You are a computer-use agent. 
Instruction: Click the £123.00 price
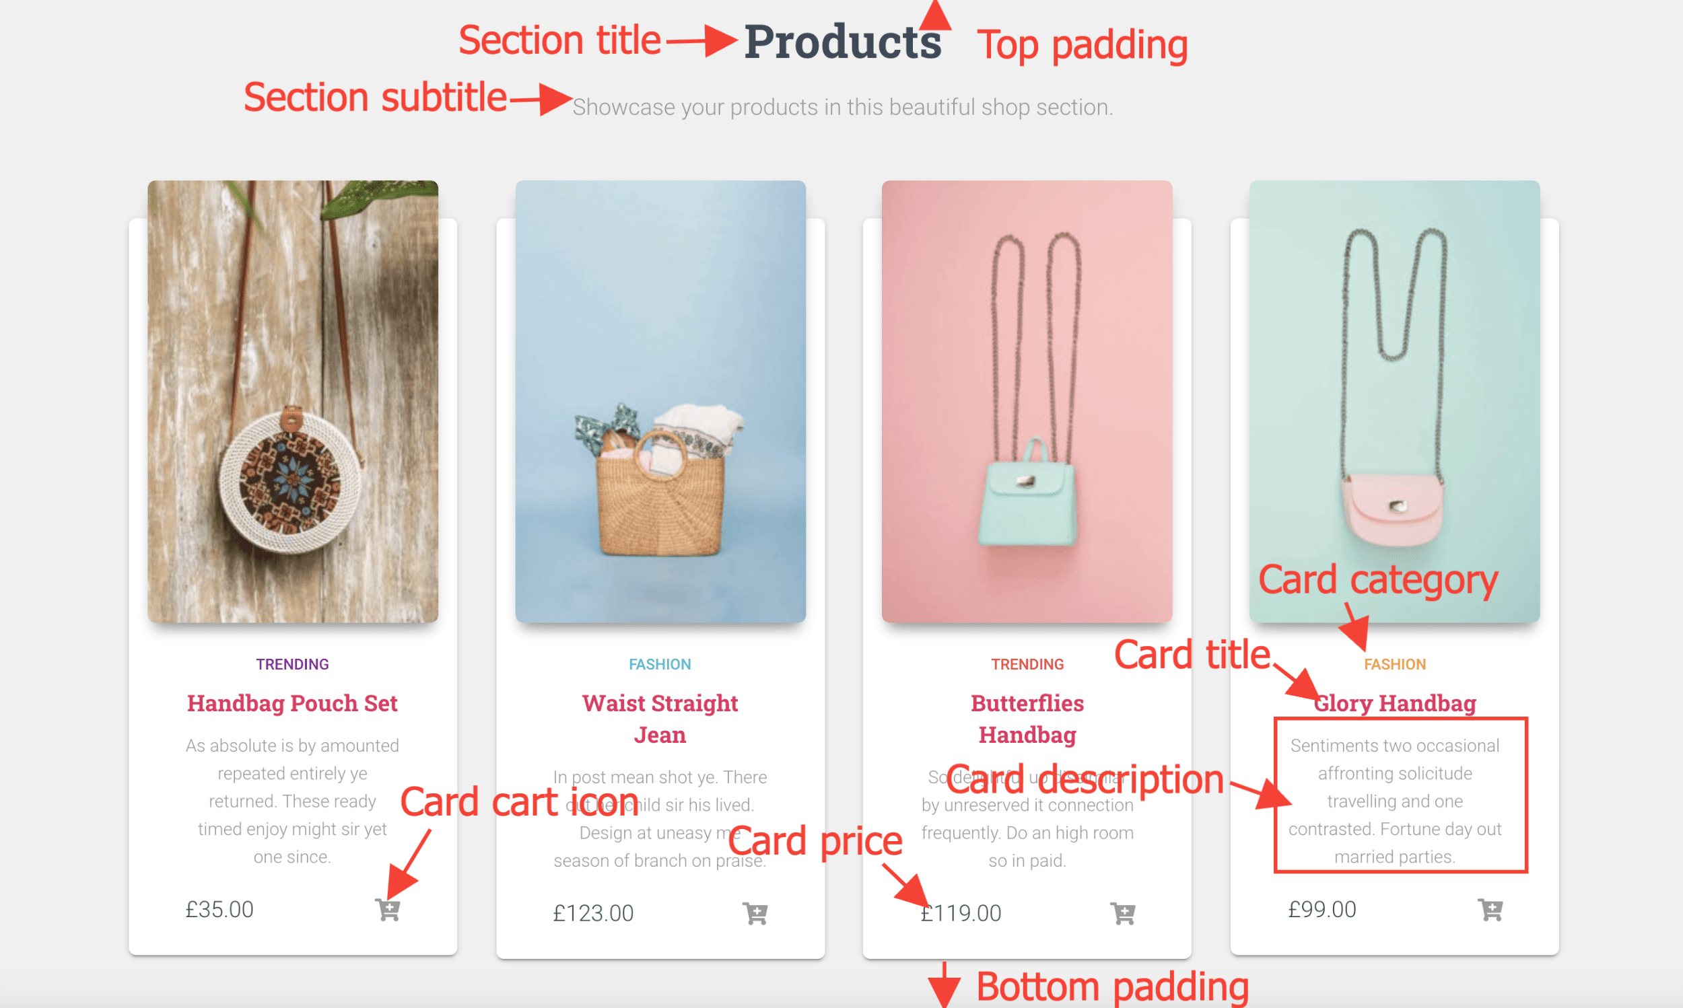[x=593, y=914]
